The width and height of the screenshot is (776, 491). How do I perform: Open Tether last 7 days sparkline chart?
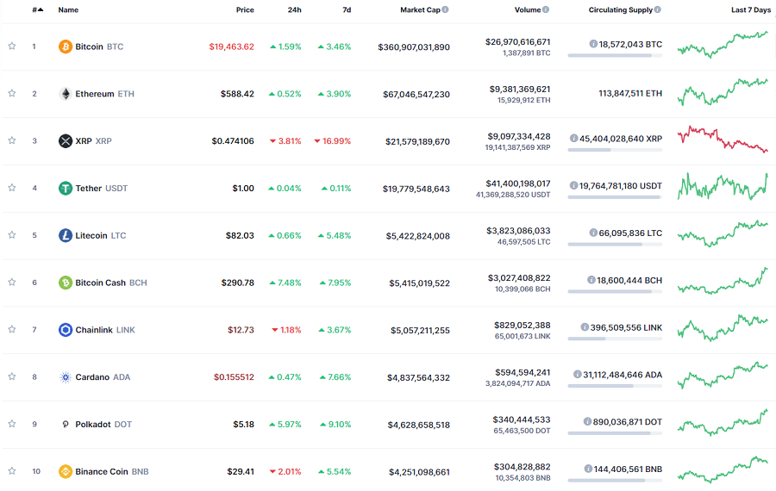[723, 186]
